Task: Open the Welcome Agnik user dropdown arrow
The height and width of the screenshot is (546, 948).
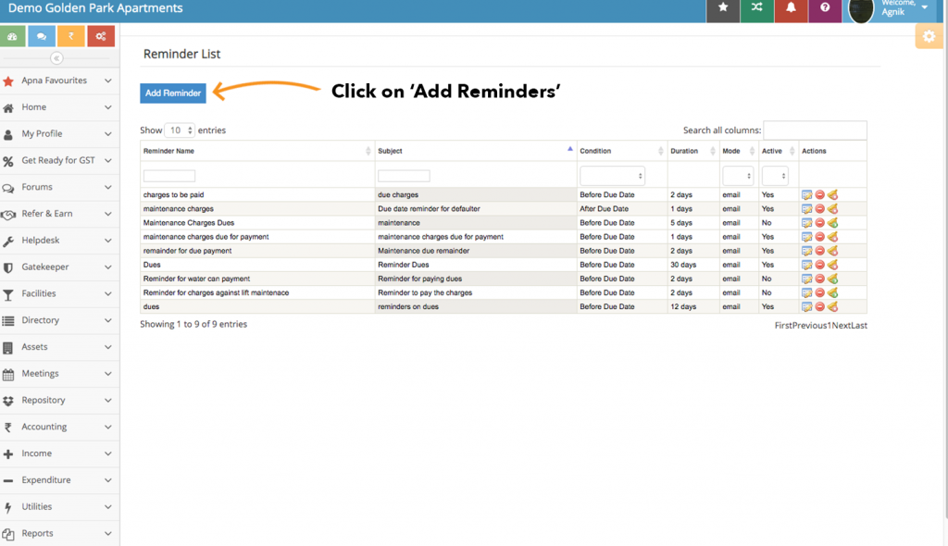Action: [x=925, y=7]
